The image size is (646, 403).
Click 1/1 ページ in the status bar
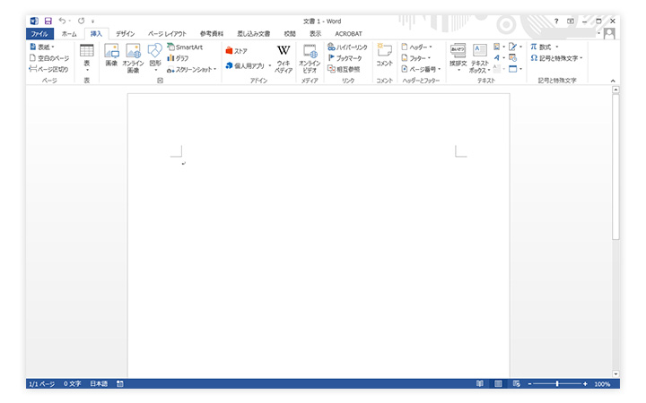pyautogui.click(x=41, y=383)
